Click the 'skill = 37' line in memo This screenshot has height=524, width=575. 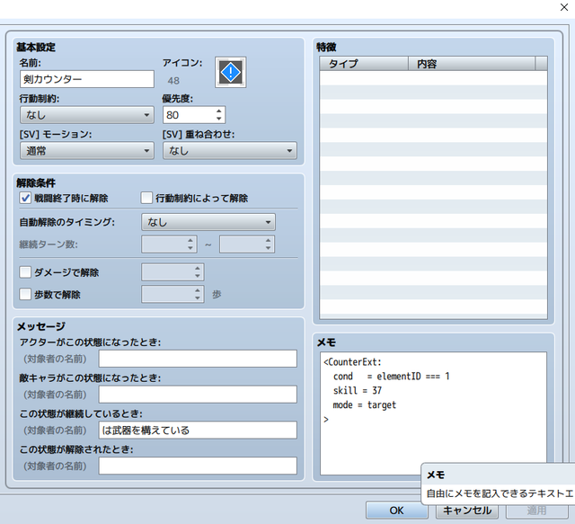point(358,390)
